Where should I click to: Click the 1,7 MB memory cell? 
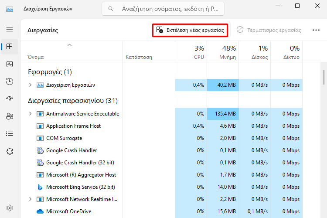[x=223, y=175]
